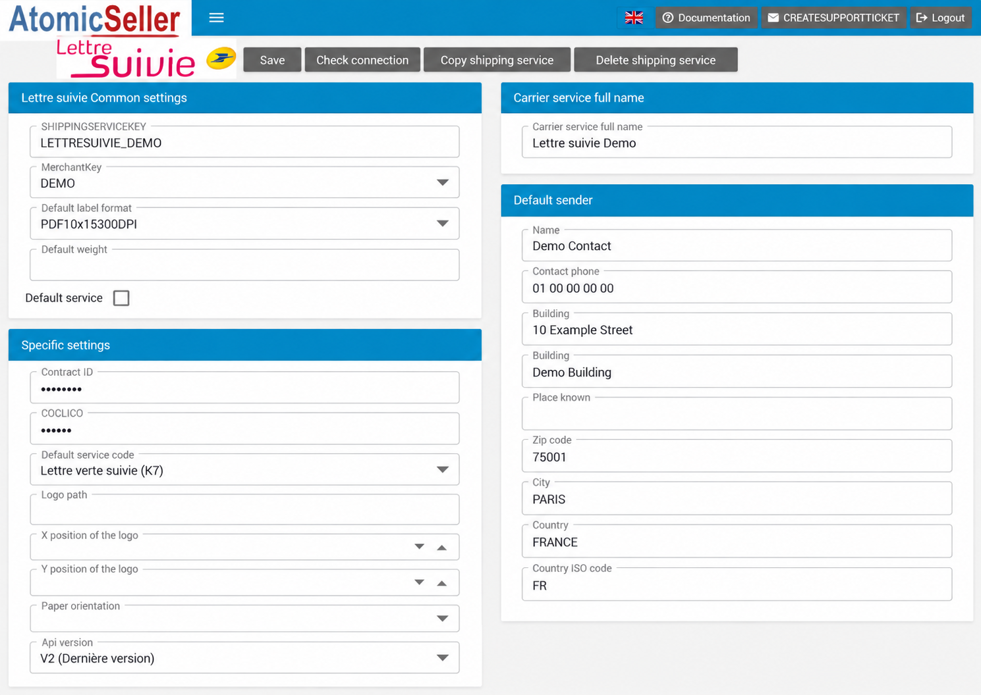The image size is (981, 695).
Task: Edit the Carrier service full name field
Action: point(737,142)
